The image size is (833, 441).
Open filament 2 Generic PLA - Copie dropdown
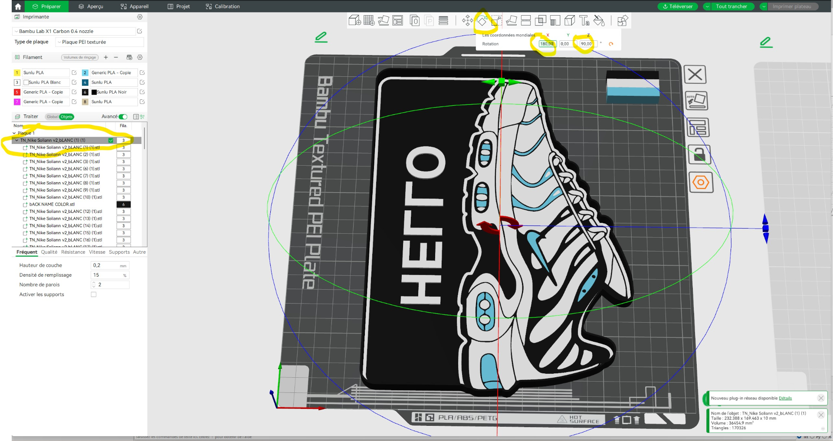[114, 73]
